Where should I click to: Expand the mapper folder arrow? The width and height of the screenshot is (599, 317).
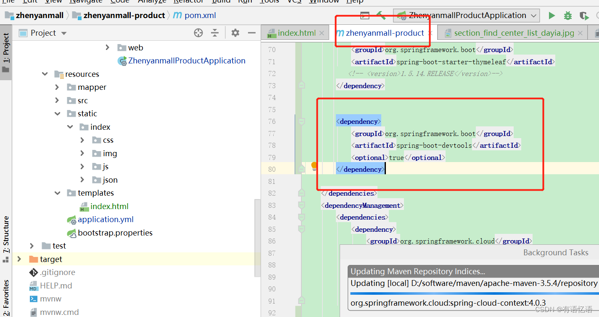(x=57, y=87)
